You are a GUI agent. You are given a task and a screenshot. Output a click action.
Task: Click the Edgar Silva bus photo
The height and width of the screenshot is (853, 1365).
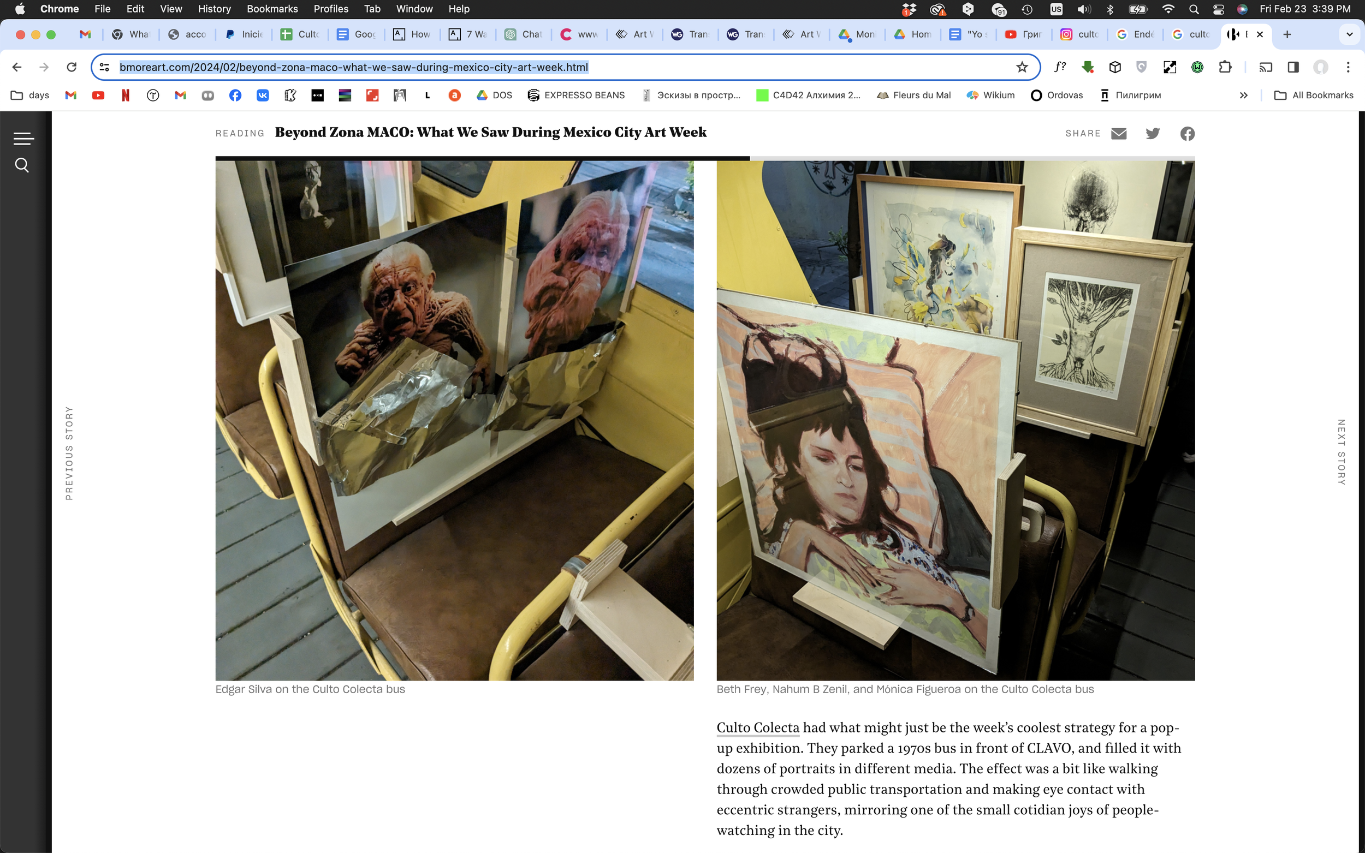(454, 420)
